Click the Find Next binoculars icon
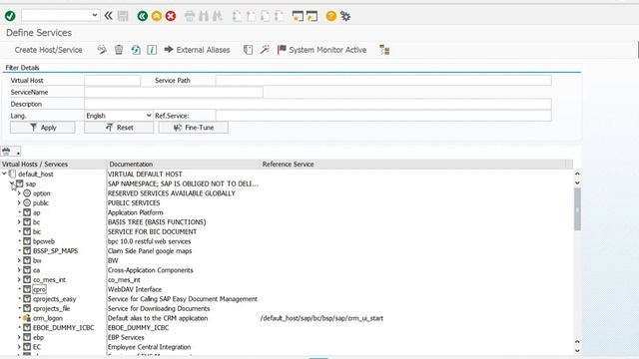639x359 pixels. pos(218,16)
